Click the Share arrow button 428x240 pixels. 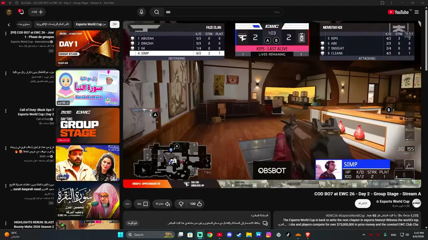tap(163, 204)
